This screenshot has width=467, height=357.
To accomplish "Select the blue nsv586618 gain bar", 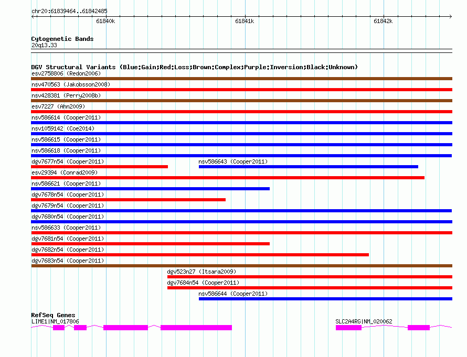I will click(241, 156).
